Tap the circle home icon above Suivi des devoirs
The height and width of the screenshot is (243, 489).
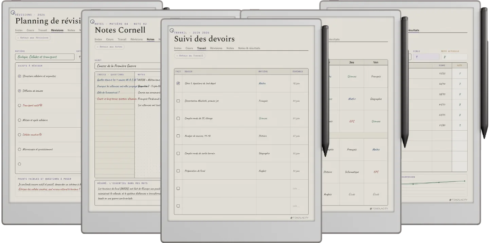(171, 30)
